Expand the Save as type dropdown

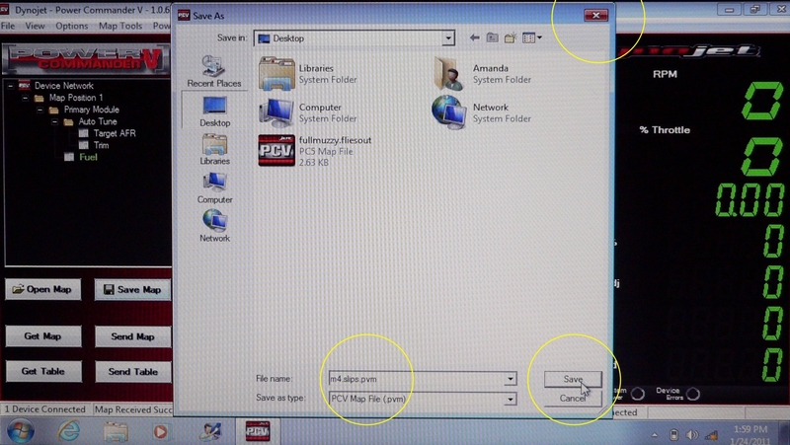(x=510, y=399)
